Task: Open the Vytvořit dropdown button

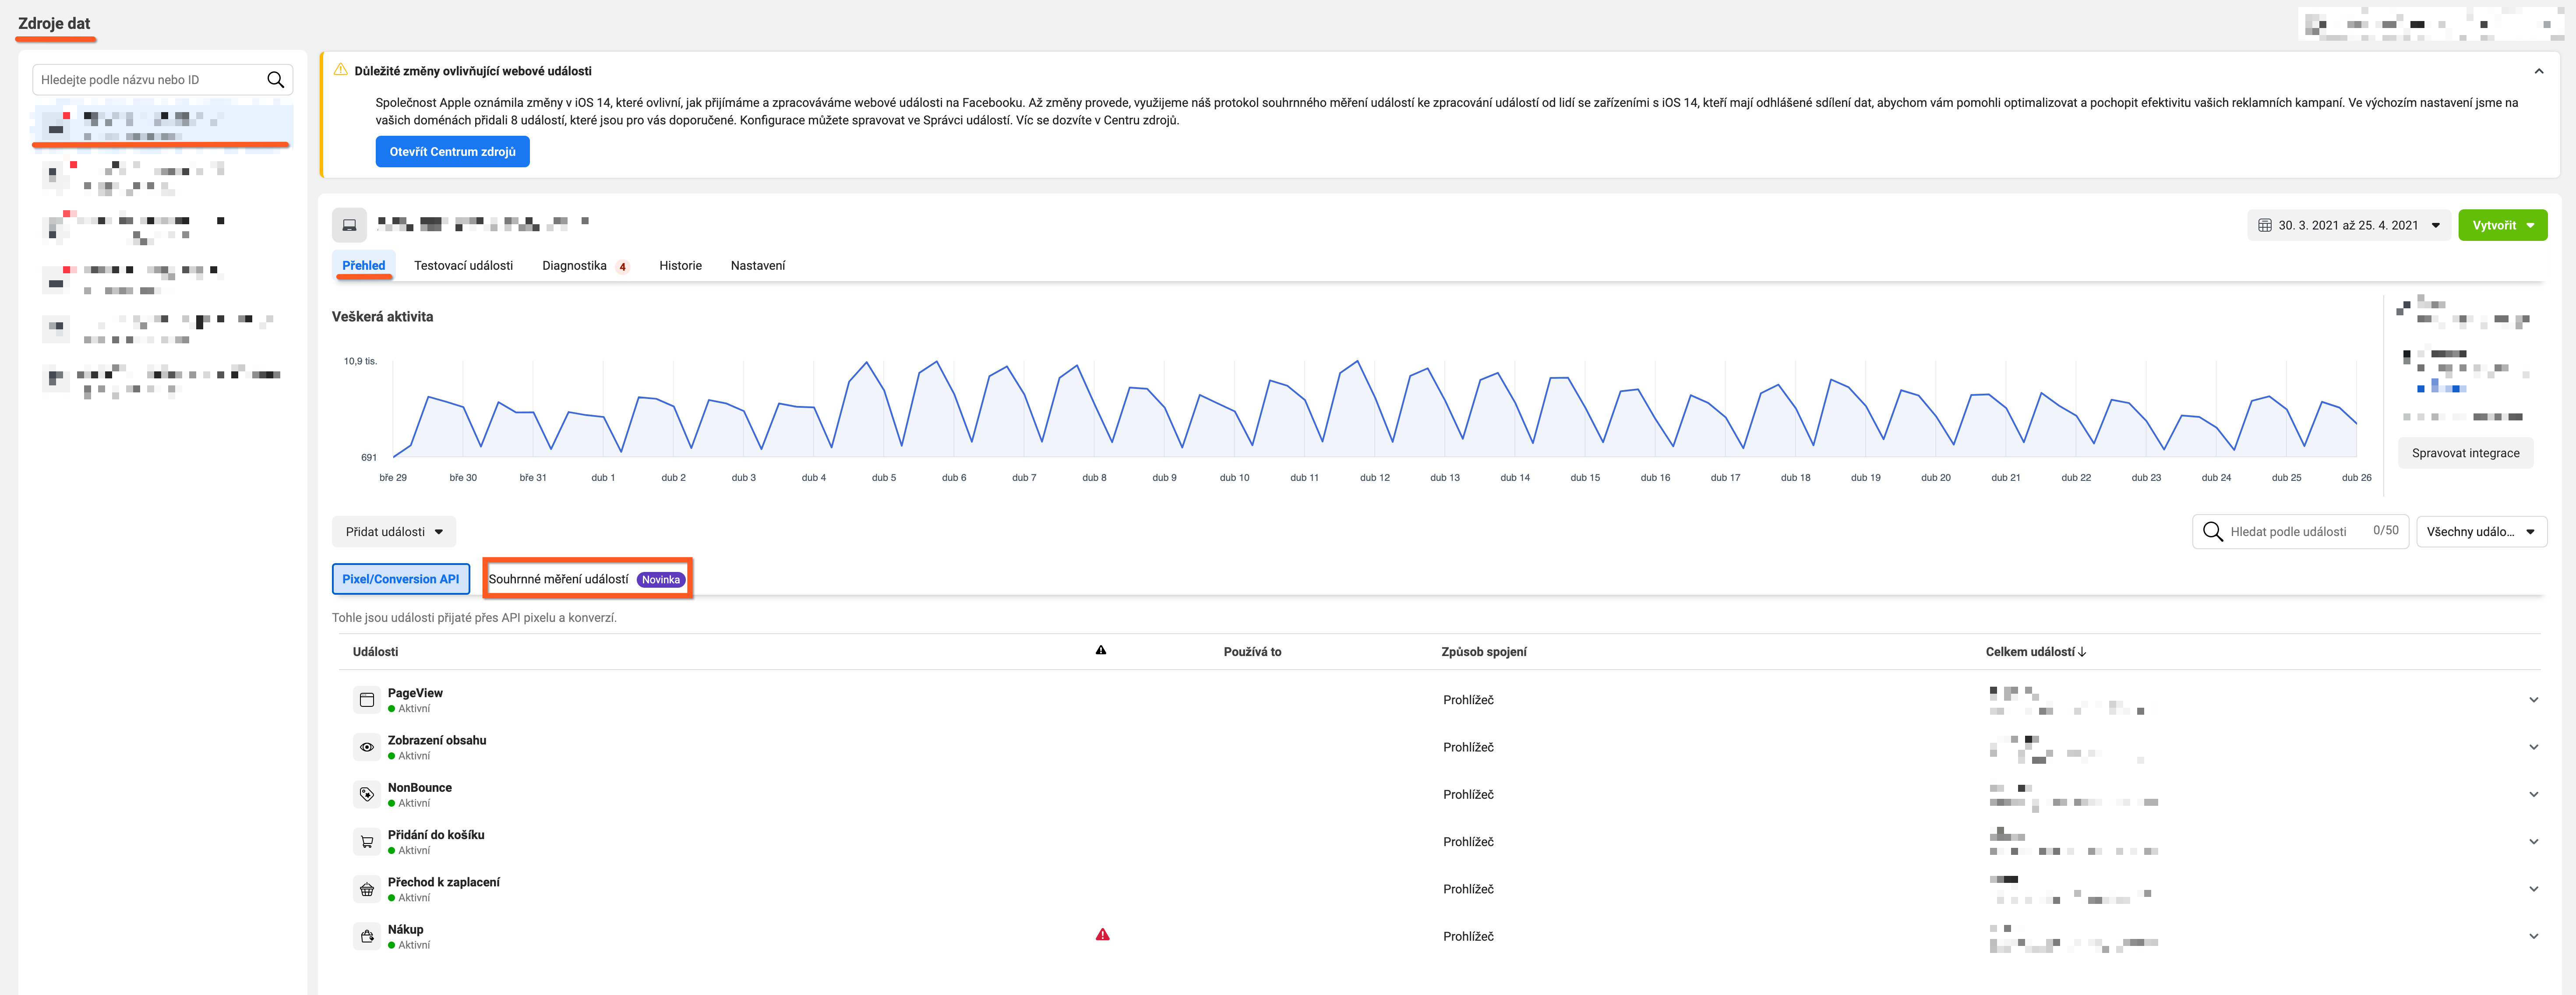Action: [x=2502, y=225]
